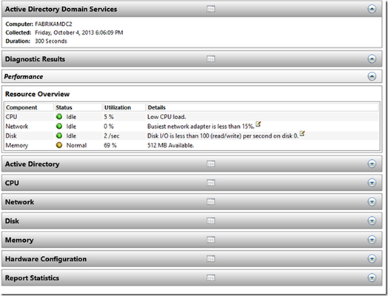Expand the CPU section
This screenshot has width=388, height=296.
[372, 183]
